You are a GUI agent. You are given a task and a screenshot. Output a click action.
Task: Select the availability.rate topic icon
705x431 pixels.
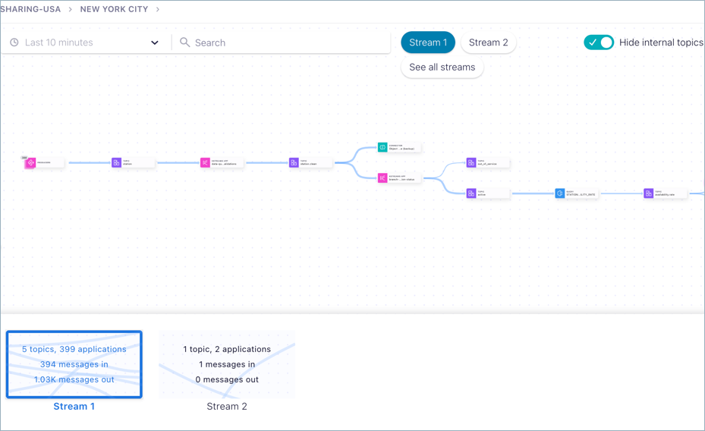[x=649, y=193]
